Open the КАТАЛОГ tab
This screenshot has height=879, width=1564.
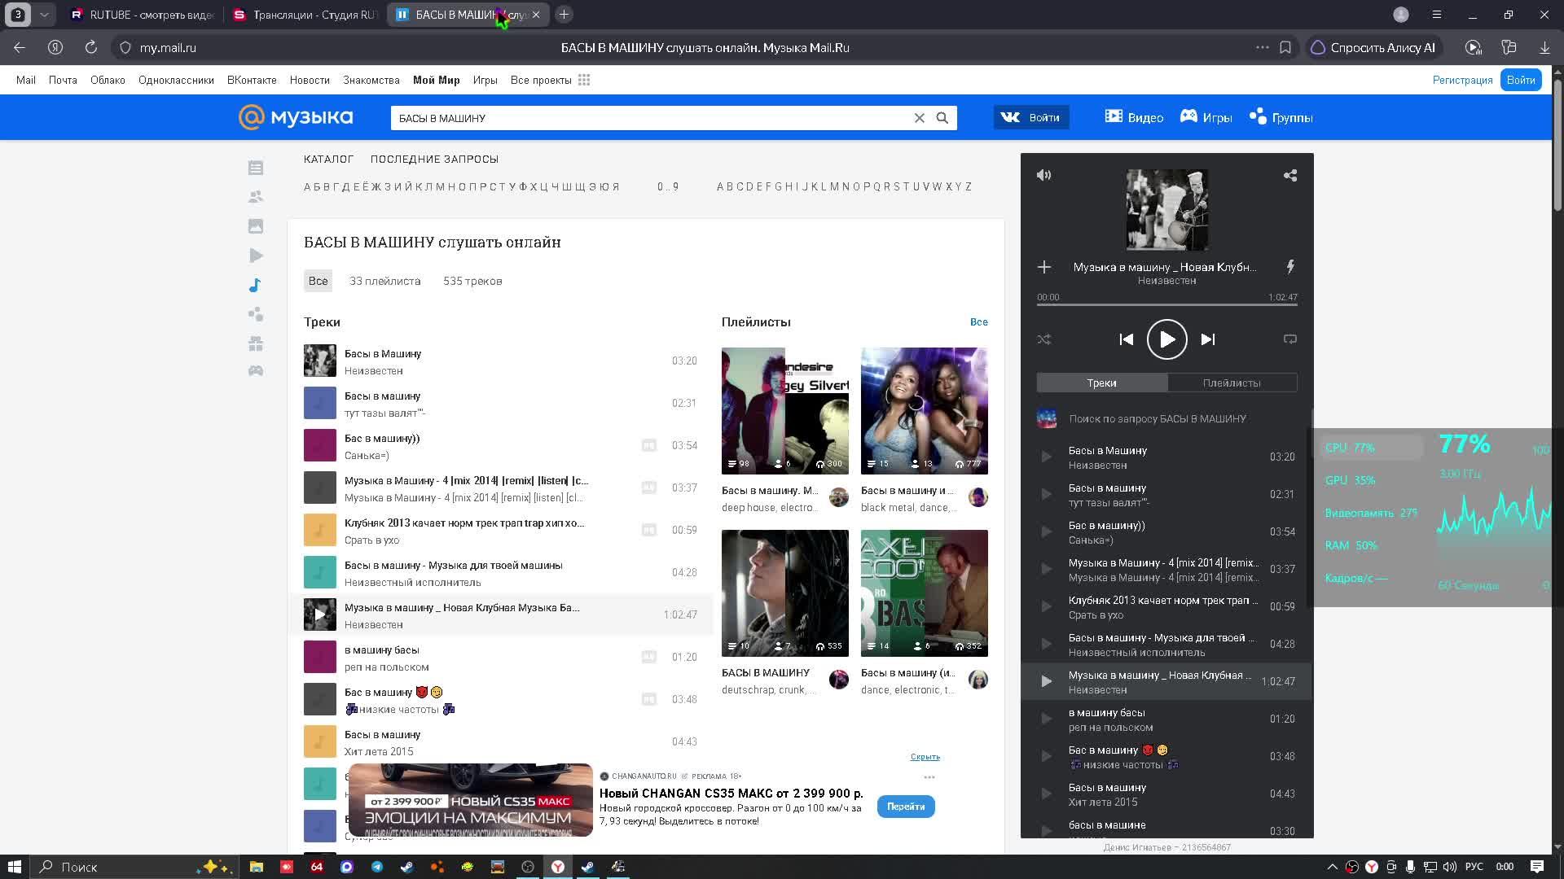pyautogui.click(x=328, y=160)
